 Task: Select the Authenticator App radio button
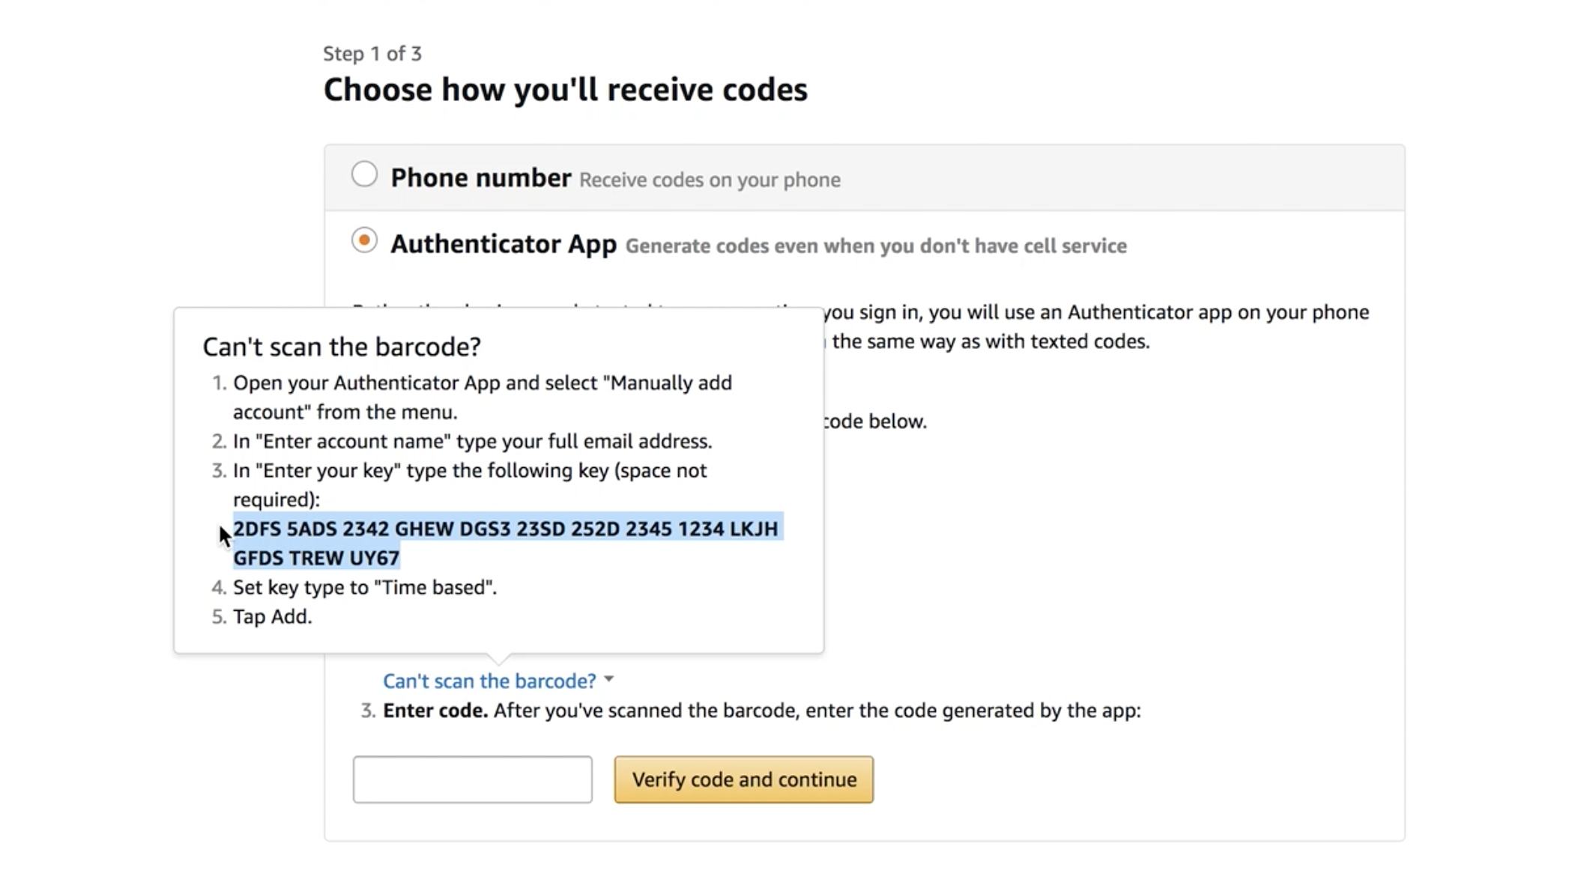tap(364, 240)
